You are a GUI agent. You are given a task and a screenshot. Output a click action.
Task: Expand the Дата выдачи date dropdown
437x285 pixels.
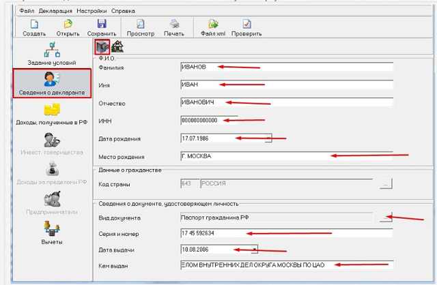click(x=255, y=249)
